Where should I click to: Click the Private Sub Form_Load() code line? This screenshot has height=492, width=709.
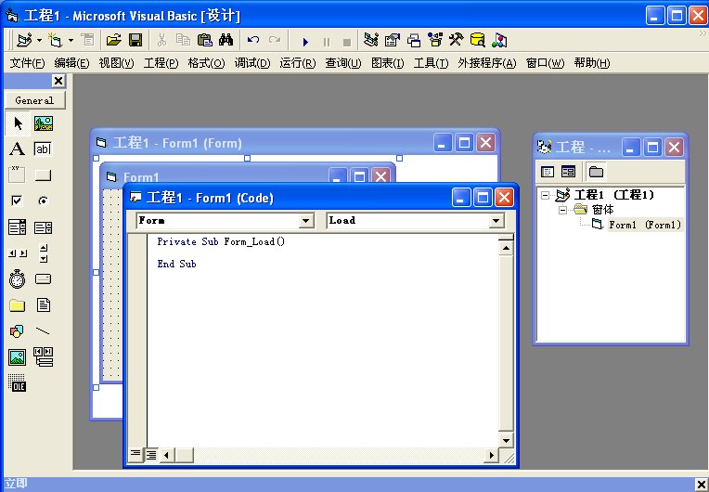tap(221, 241)
